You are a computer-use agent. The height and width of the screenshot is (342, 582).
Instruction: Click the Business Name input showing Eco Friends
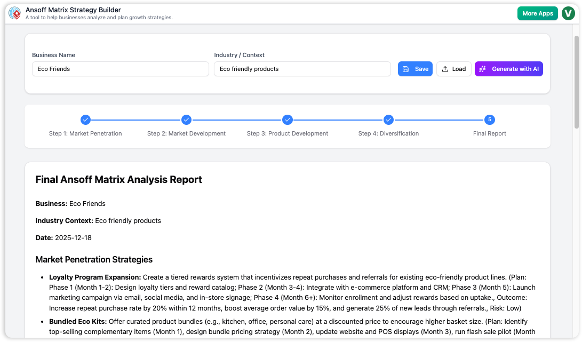120,68
